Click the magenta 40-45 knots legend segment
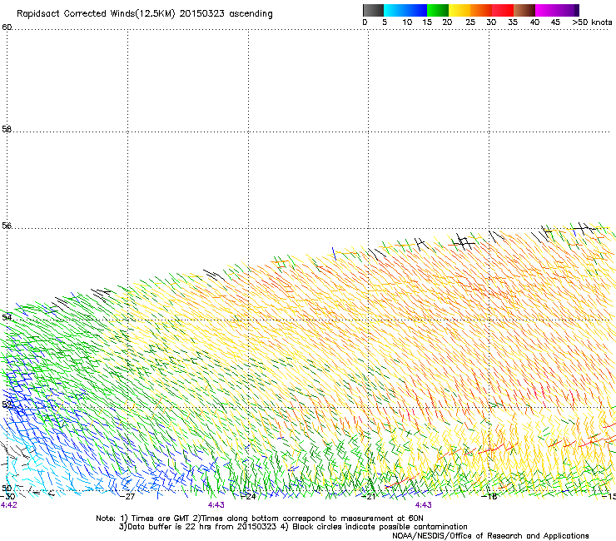Image resolution: width=616 pixels, height=541 pixels. [x=546, y=10]
